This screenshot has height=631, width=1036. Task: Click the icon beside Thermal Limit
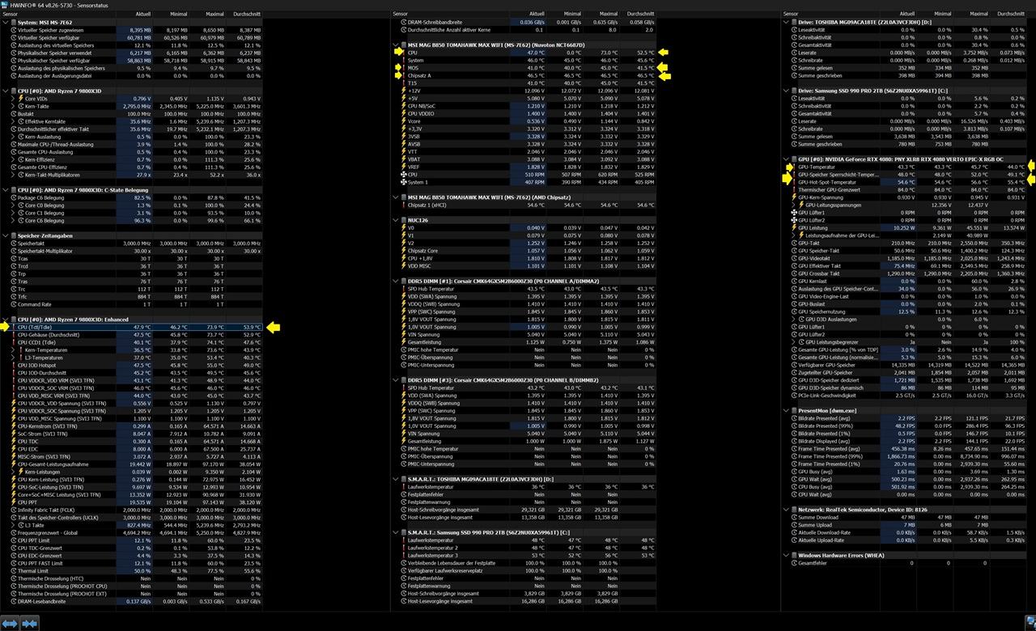(13, 571)
